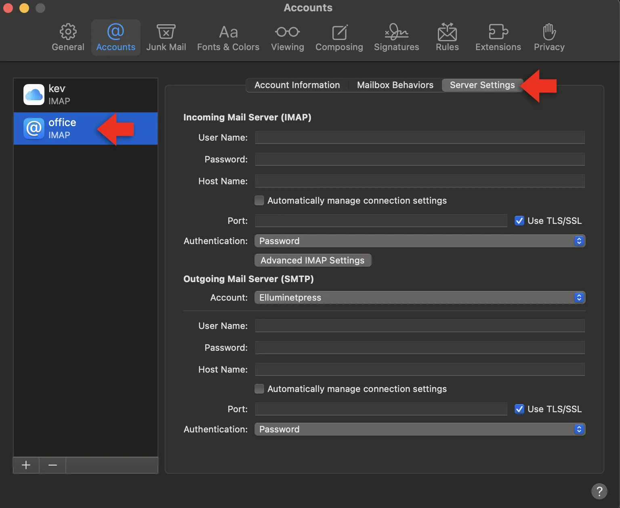
Task: Open the incoming Authentication dropdown
Action: [419, 241]
